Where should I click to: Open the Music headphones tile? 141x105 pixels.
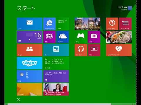click(81, 50)
